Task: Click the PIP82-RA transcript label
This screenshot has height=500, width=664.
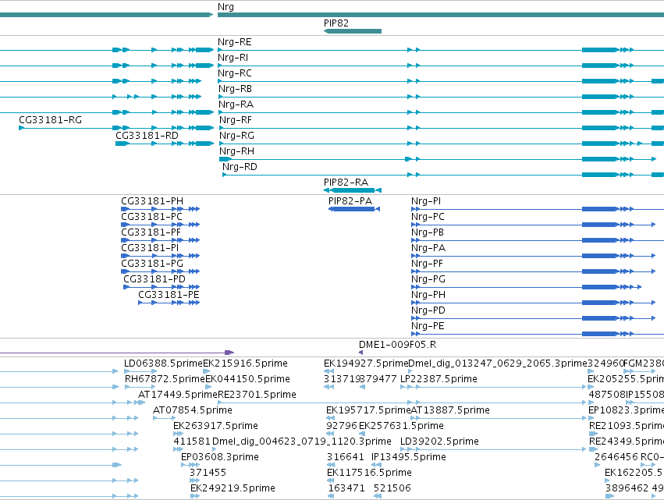Action: [x=346, y=183]
